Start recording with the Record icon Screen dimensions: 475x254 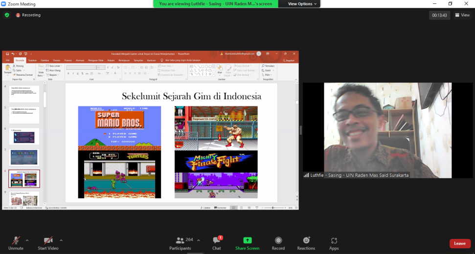click(278, 243)
